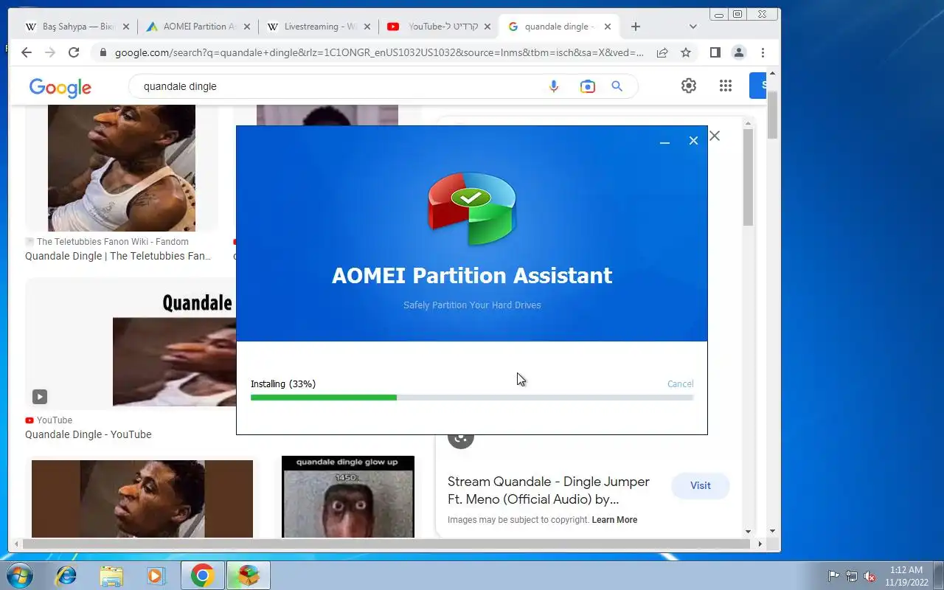Switch to Chrome in taskbar
Image resolution: width=944 pixels, height=590 pixels.
[x=202, y=575]
